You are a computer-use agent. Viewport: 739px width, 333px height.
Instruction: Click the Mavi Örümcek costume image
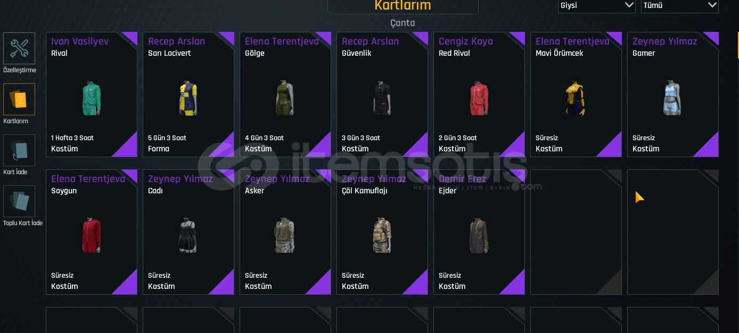point(576,98)
